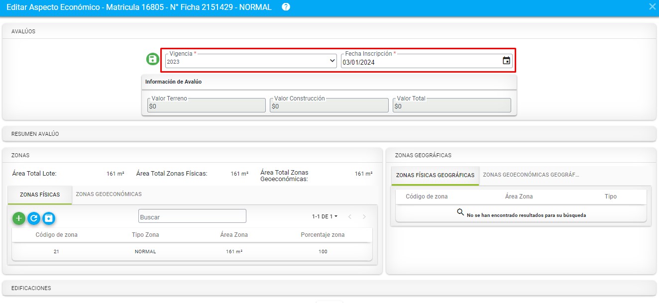Click the help question mark in title bar
The image size is (659, 303).
pyautogui.click(x=286, y=7)
